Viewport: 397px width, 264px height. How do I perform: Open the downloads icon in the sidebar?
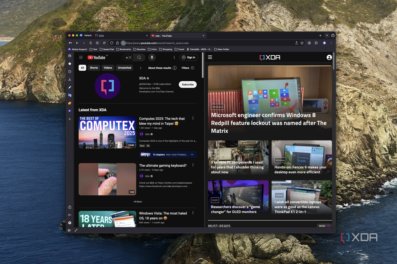[70, 79]
